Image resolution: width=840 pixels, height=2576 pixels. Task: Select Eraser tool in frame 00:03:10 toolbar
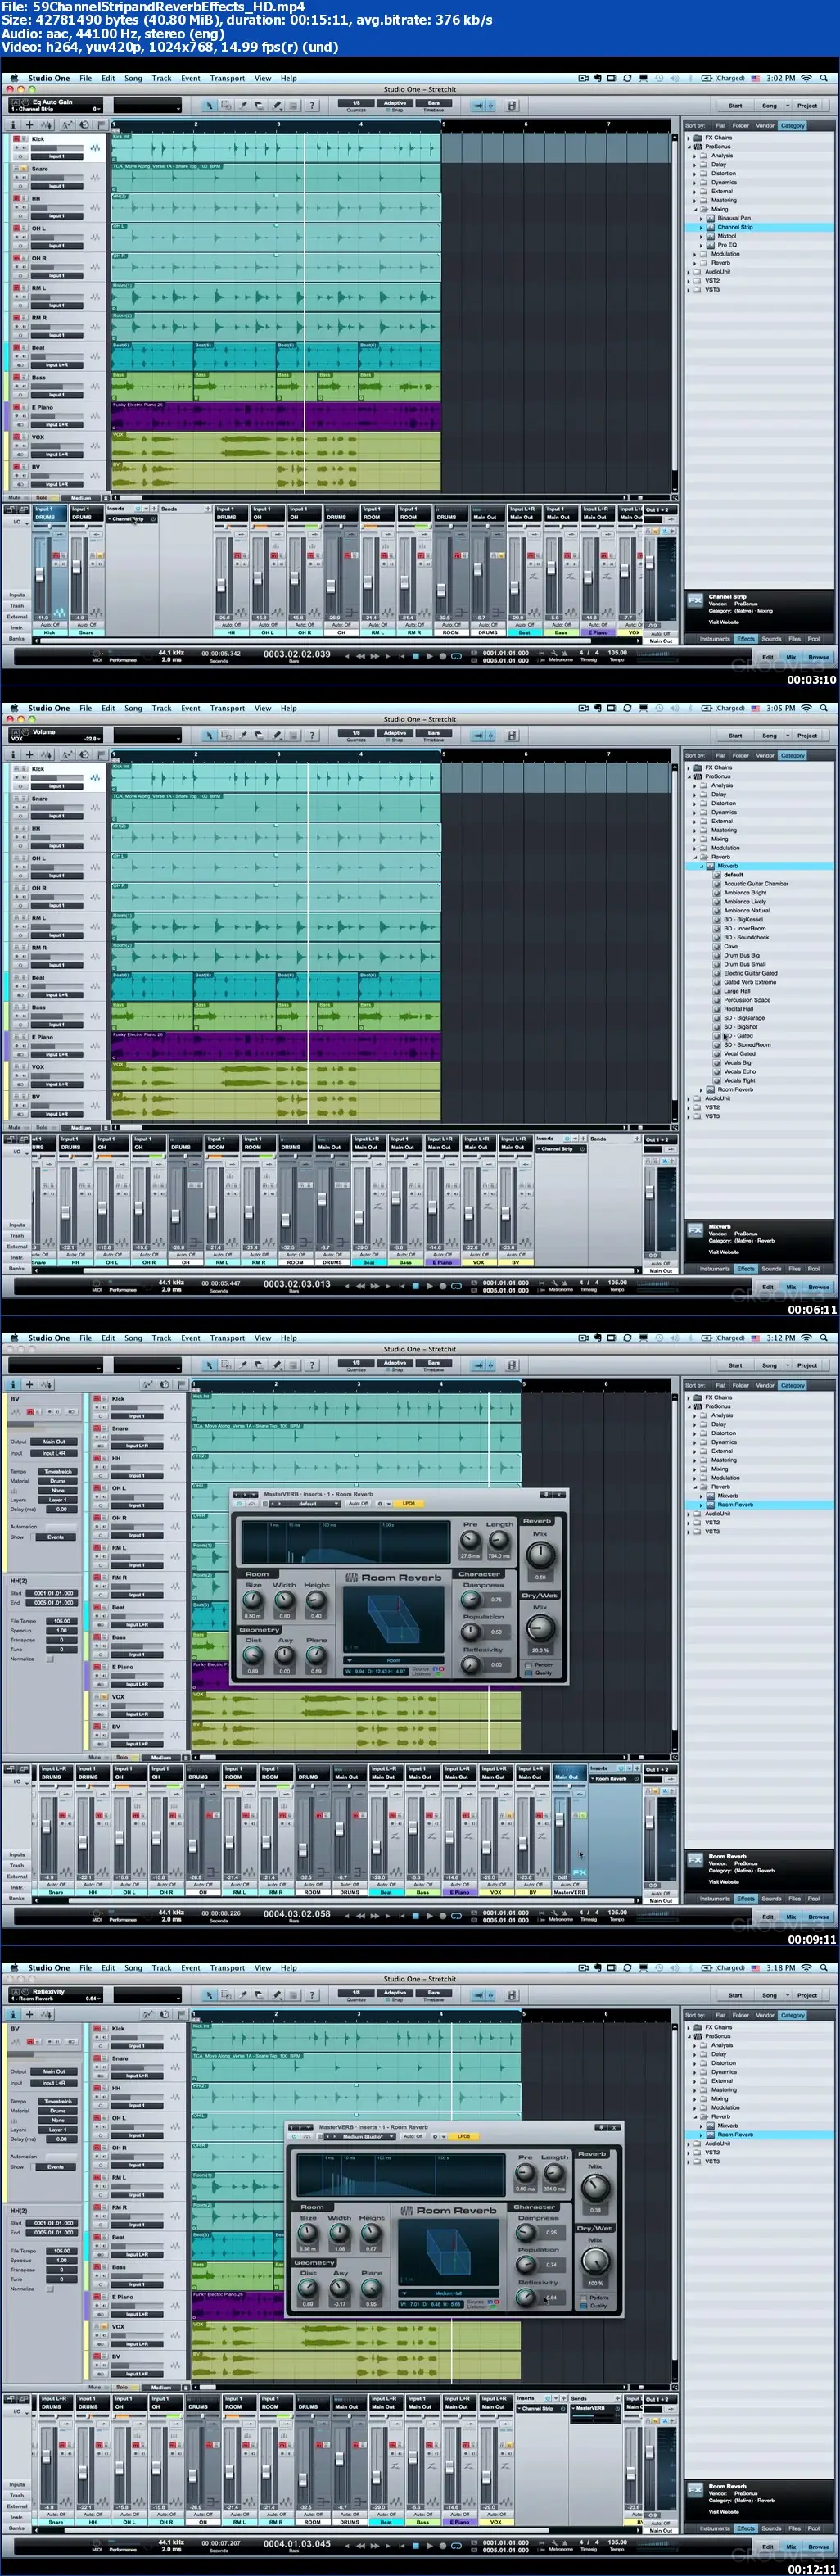(x=260, y=105)
